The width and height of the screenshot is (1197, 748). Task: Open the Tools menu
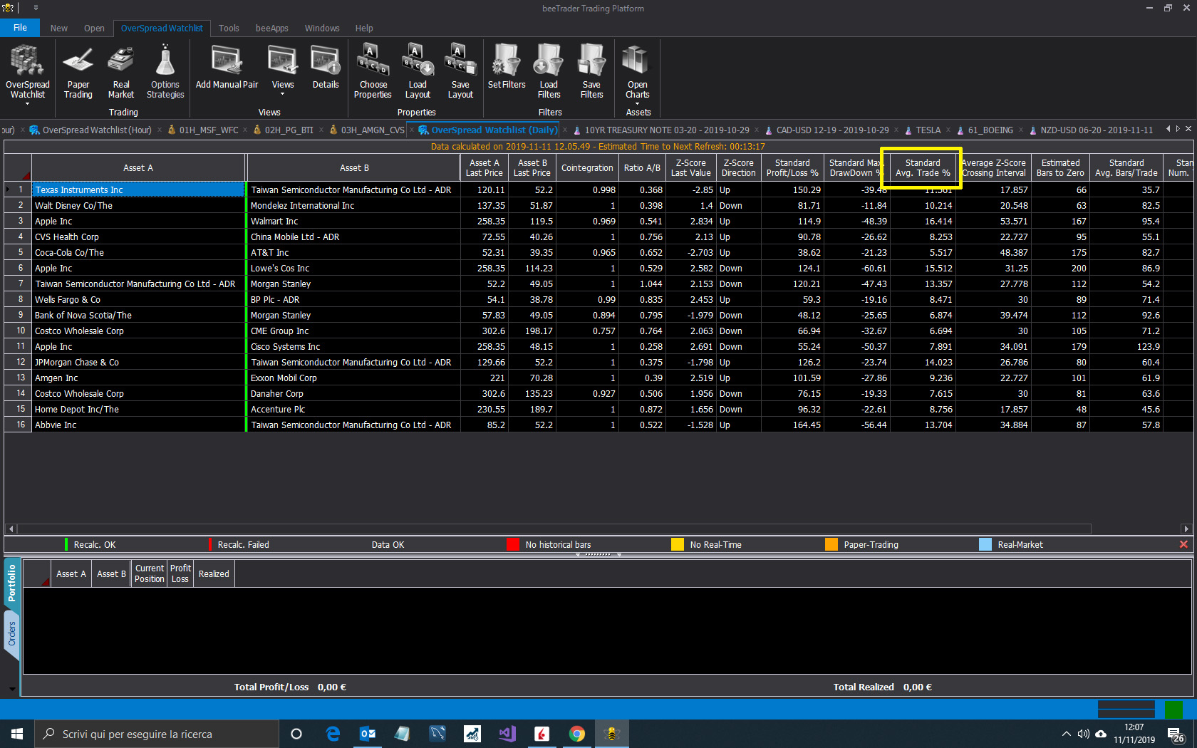click(x=229, y=28)
